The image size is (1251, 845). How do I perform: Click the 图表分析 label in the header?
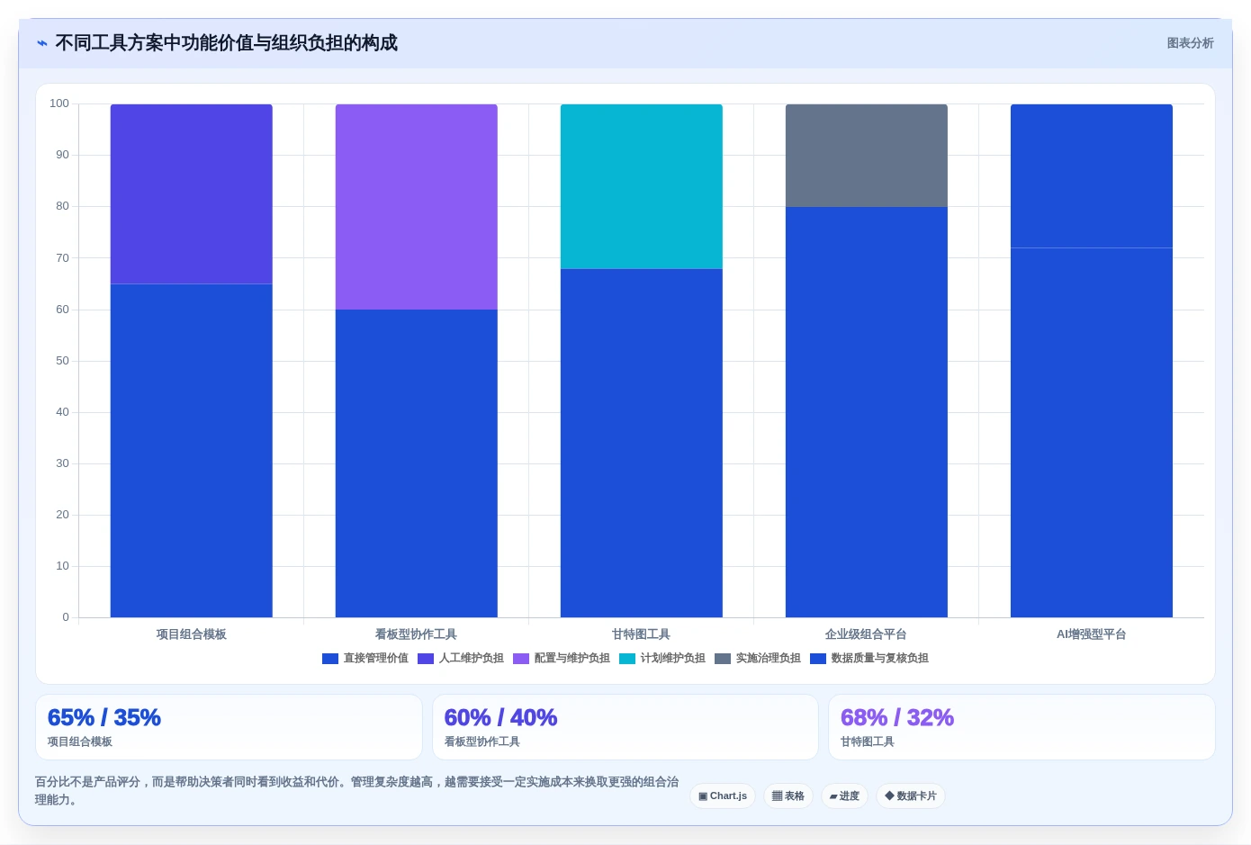[x=1190, y=43]
